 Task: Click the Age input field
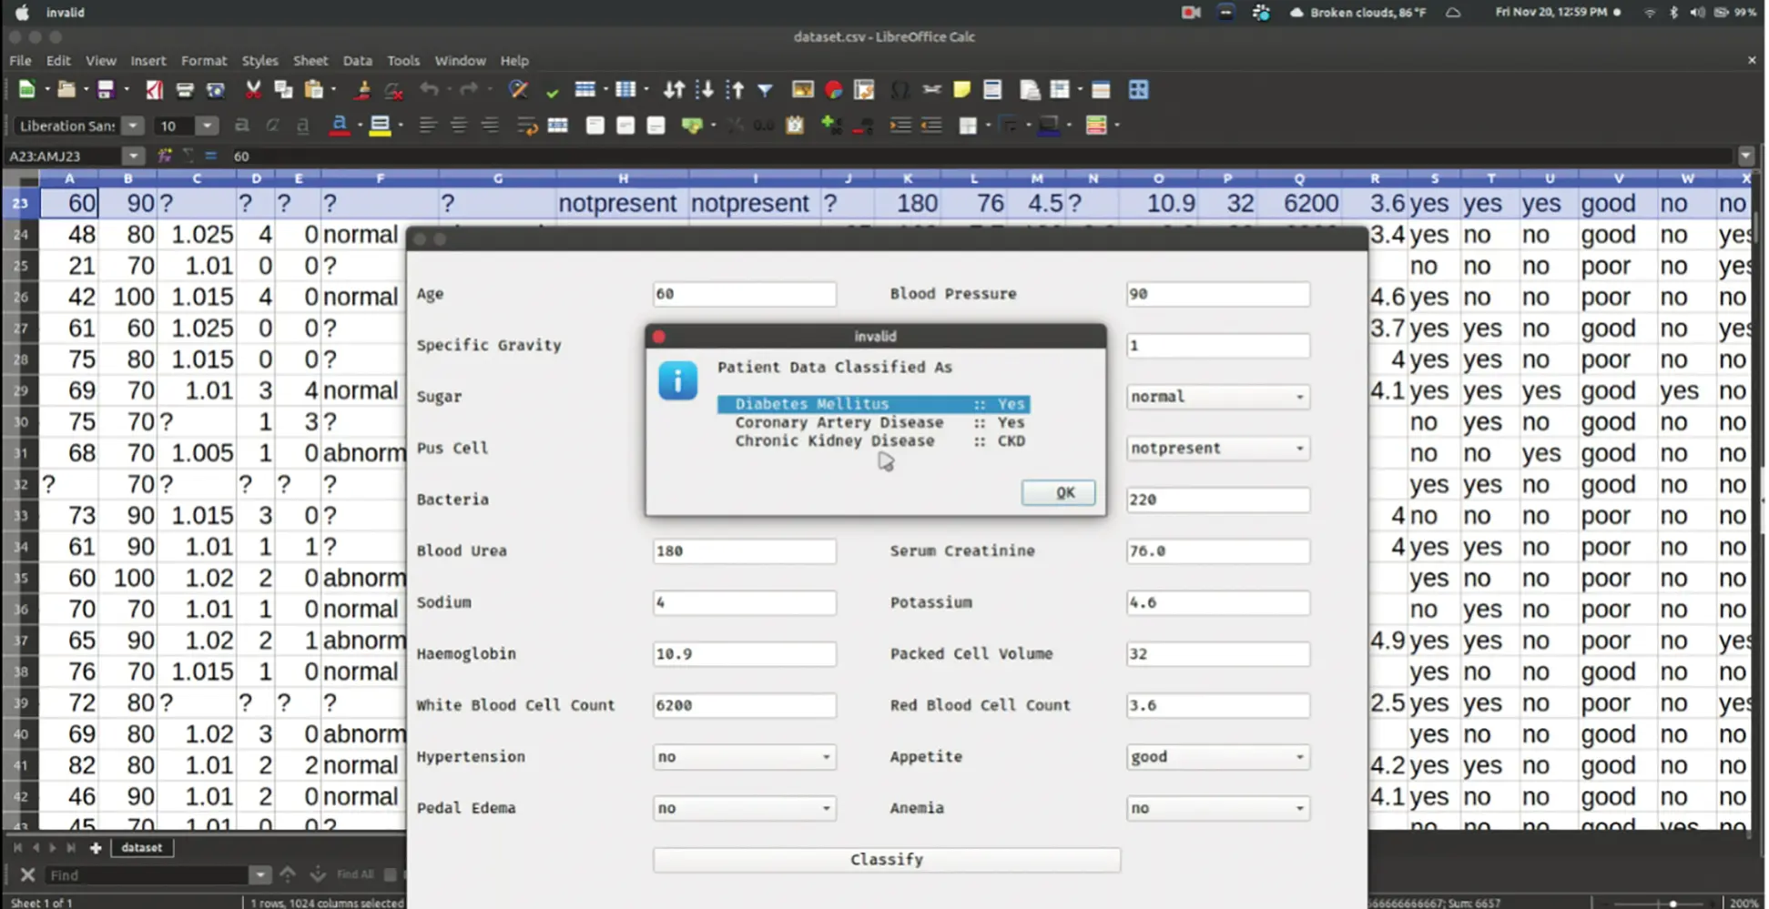coord(744,294)
